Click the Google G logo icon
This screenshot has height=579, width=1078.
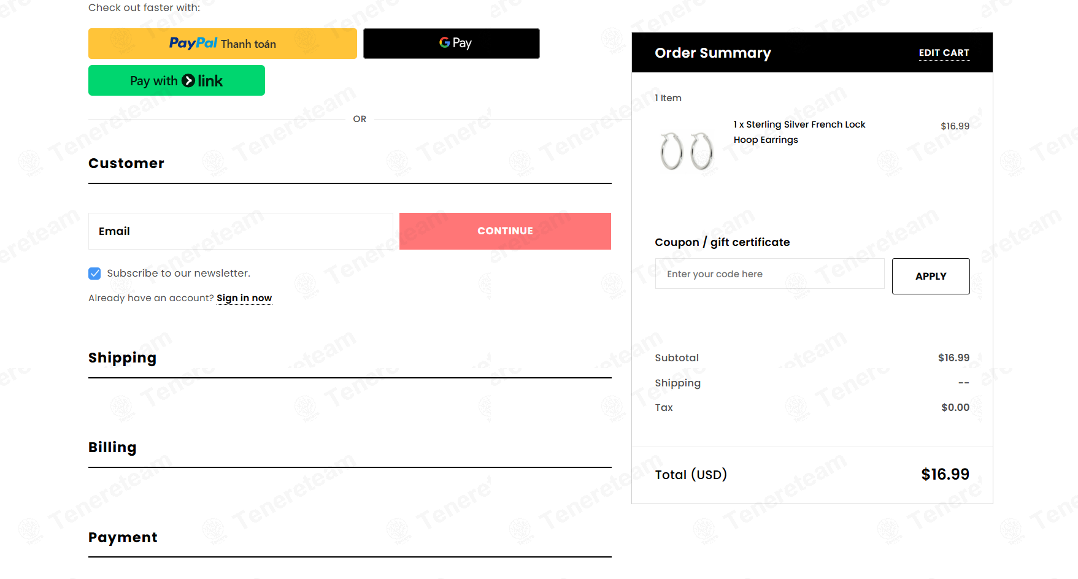[x=445, y=43]
